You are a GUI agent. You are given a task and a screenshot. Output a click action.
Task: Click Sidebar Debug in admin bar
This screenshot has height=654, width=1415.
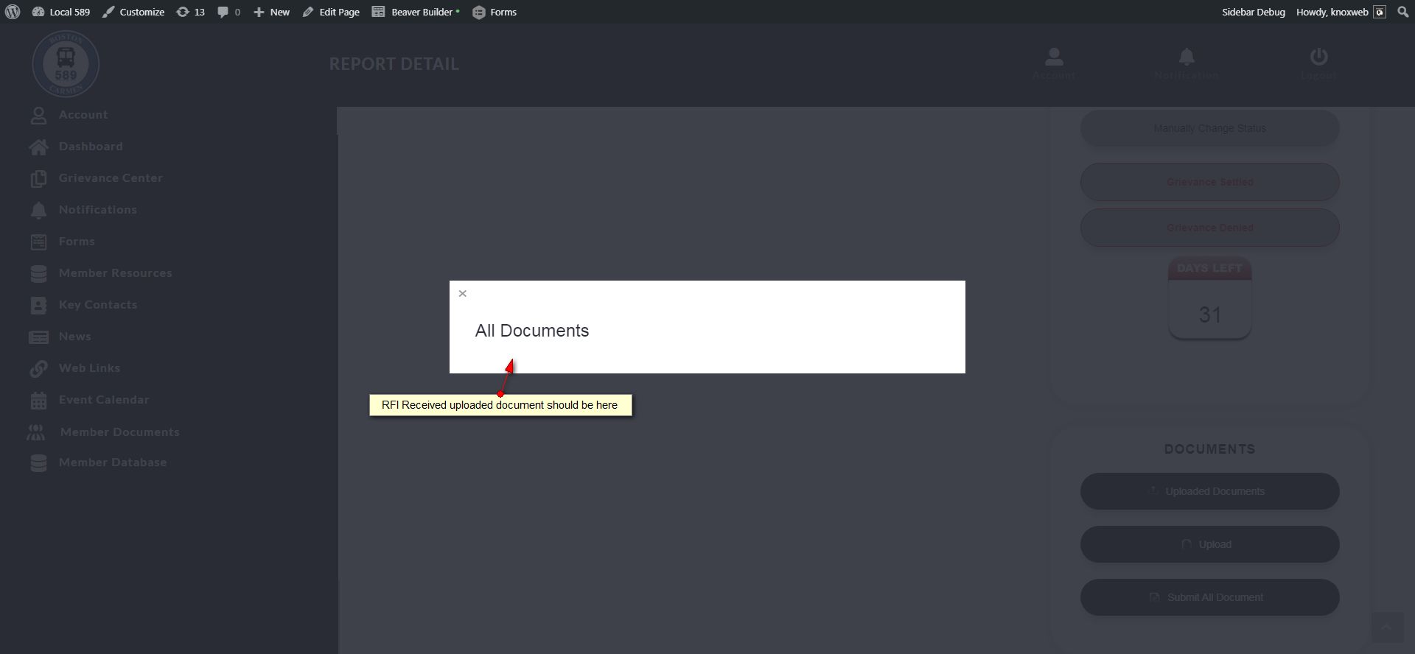pos(1253,12)
